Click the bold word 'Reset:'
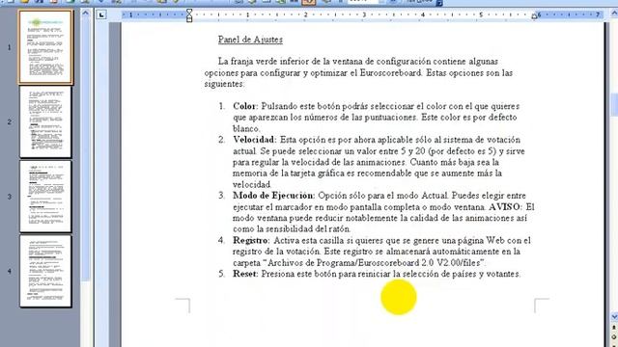Viewport: 618px width, 347px height. [x=245, y=274]
